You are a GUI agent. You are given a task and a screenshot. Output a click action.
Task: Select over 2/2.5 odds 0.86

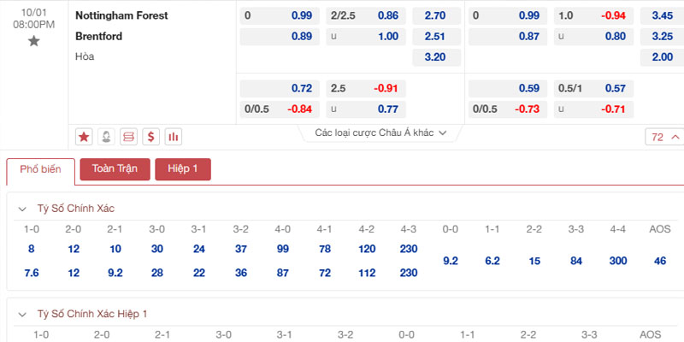pos(366,15)
